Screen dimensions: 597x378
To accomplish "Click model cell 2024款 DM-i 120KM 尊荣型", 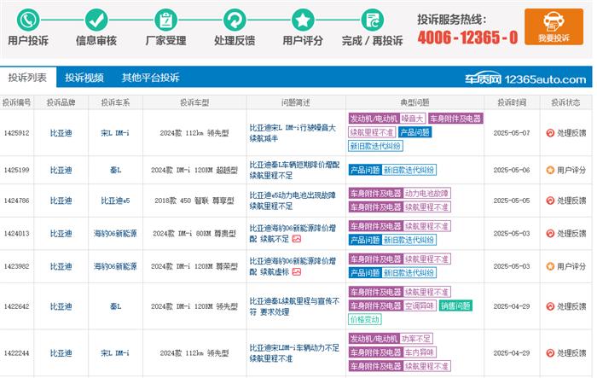I will (194, 266).
